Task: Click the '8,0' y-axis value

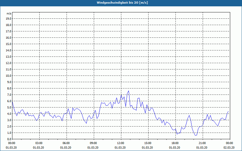Action: [9, 88]
